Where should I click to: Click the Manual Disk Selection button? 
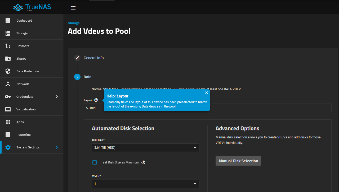click(x=238, y=161)
